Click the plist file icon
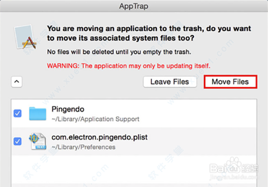The height and width of the screenshot is (187, 268). 38,141
